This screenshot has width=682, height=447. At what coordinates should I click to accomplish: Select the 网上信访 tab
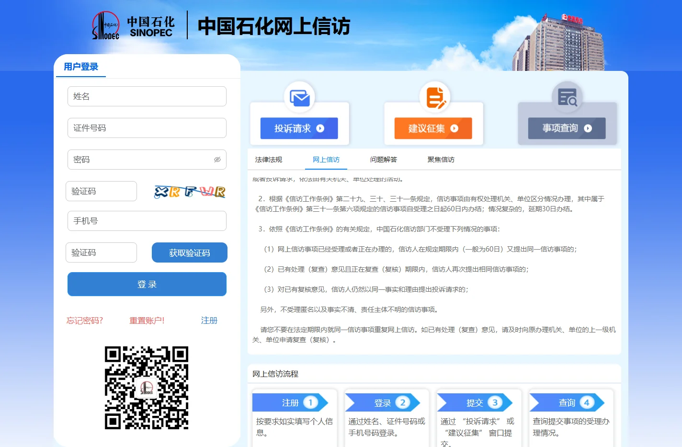point(326,160)
